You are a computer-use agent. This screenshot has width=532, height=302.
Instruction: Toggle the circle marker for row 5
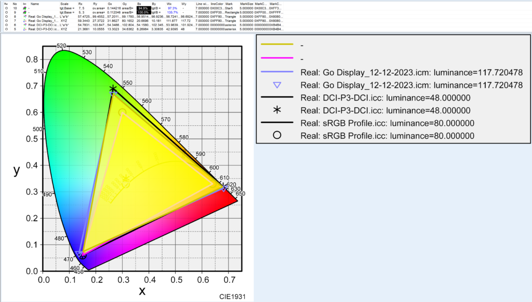click(x=6, y=29)
